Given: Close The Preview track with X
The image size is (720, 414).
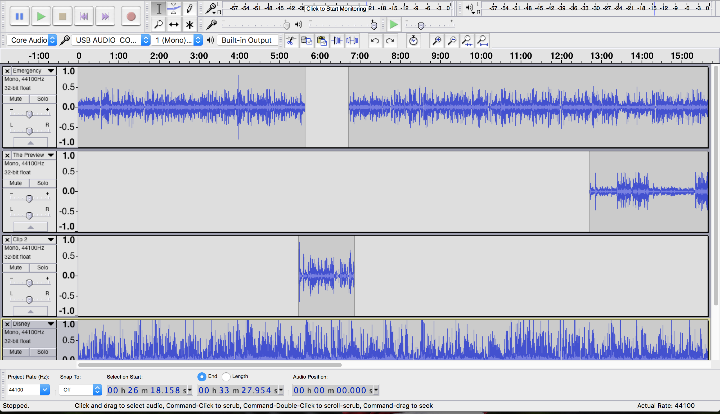Looking at the screenshot, I should point(7,156).
